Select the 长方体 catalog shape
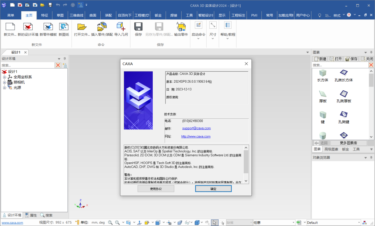375x226 pixels. pos(323,75)
